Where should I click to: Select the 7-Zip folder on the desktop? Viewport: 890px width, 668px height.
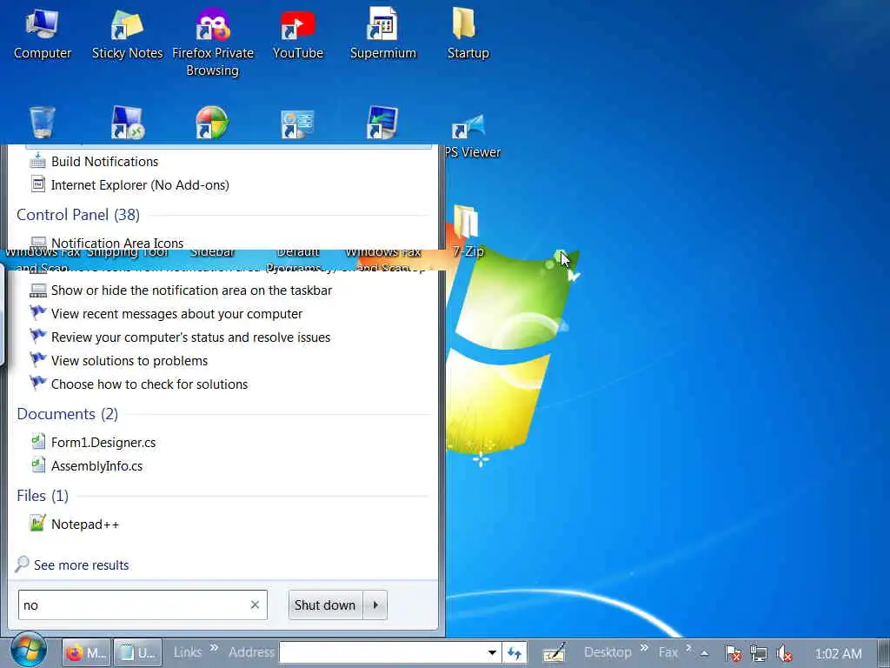467,231
